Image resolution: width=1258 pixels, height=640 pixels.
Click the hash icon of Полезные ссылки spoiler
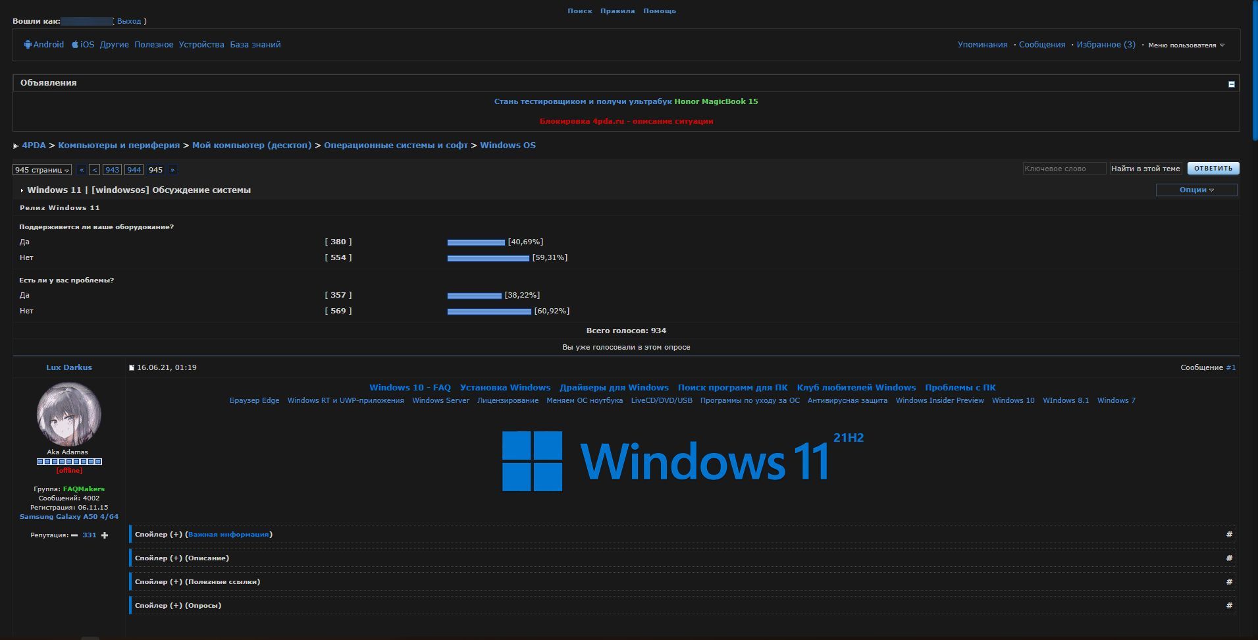[1229, 582]
